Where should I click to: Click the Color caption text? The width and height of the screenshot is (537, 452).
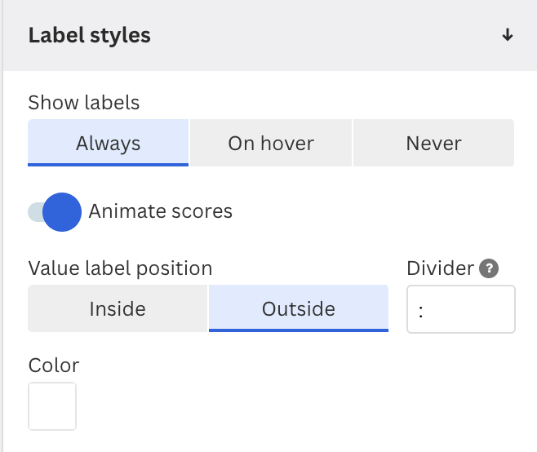pos(54,366)
